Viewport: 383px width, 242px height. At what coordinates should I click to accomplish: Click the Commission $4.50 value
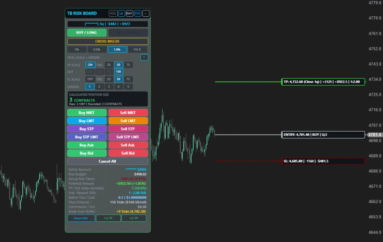(142, 207)
